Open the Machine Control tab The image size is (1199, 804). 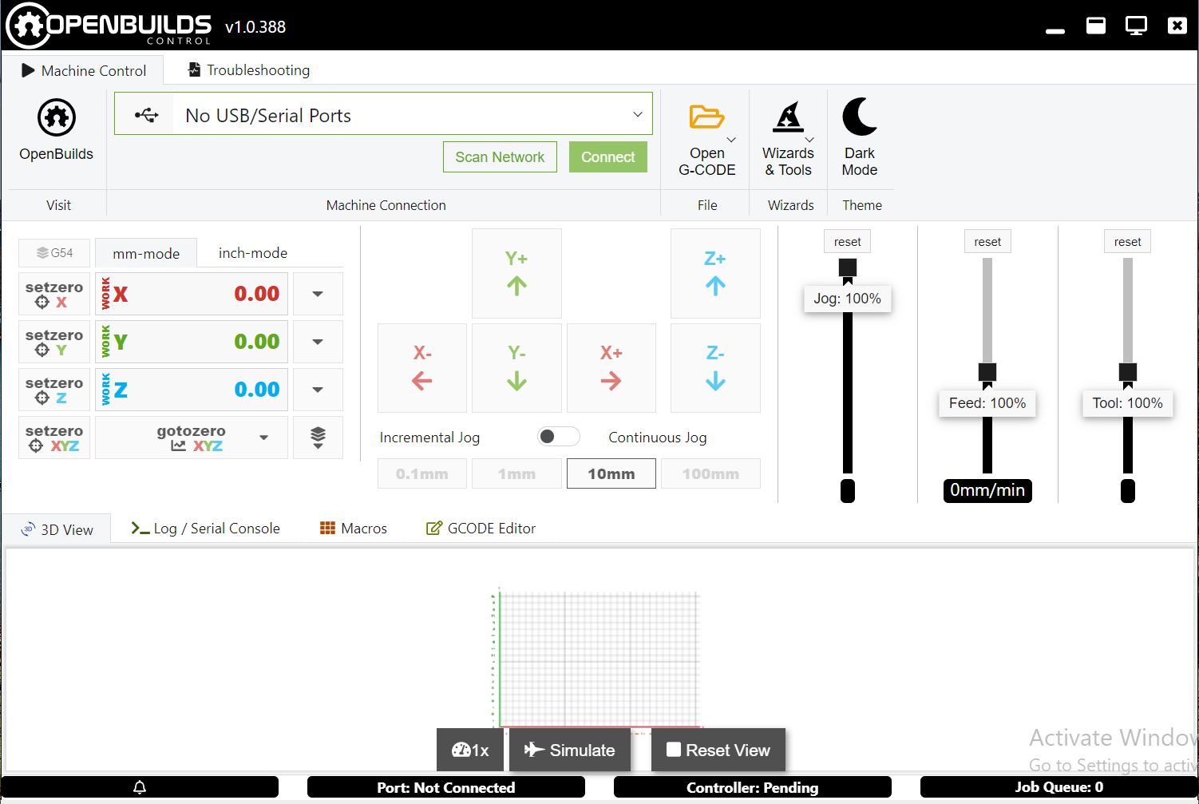[84, 70]
